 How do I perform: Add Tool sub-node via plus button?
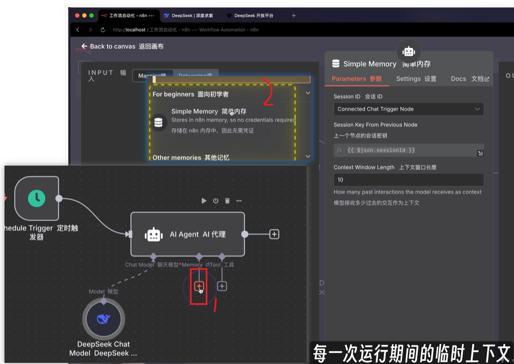coord(222,286)
